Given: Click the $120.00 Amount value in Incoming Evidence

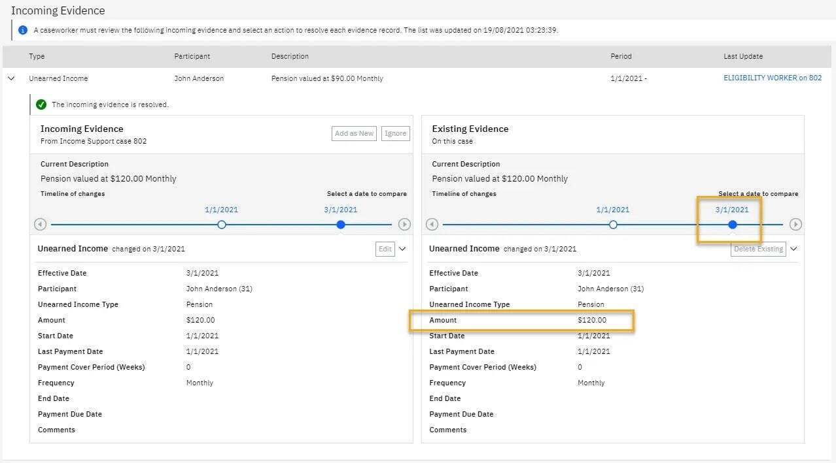Looking at the screenshot, I should (x=200, y=320).
